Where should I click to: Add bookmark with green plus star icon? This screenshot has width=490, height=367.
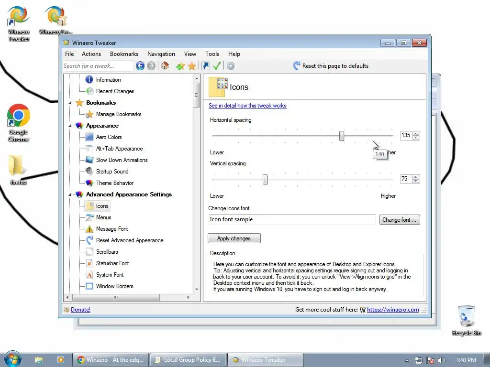[180, 66]
